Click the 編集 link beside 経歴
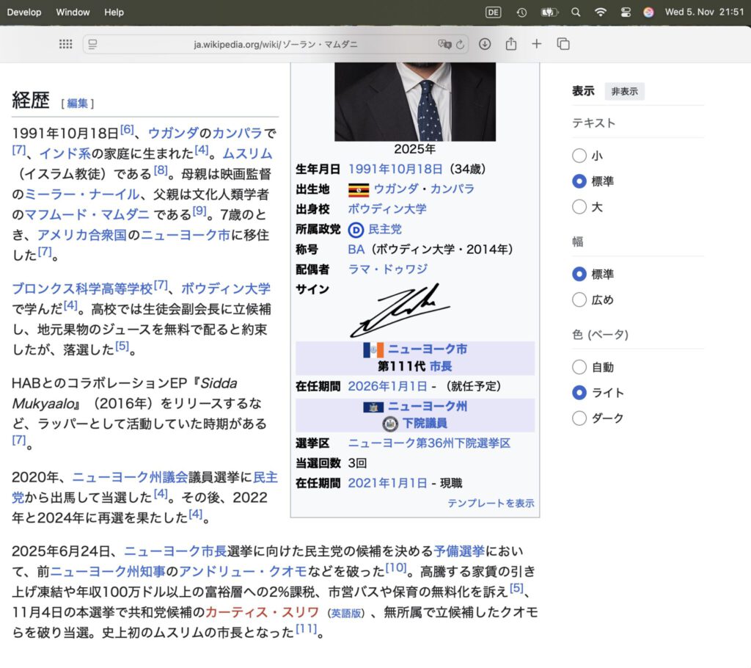751x668 pixels. point(77,104)
